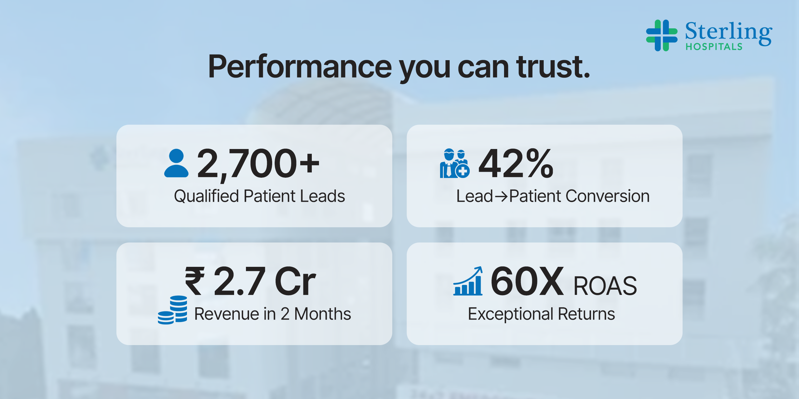Select the "Qualified Patient Leads" label
This screenshot has height=399, width=799.
(259, 196)
